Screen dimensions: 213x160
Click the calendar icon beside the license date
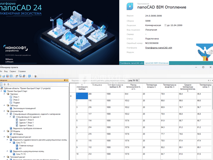tap(165, 25)
